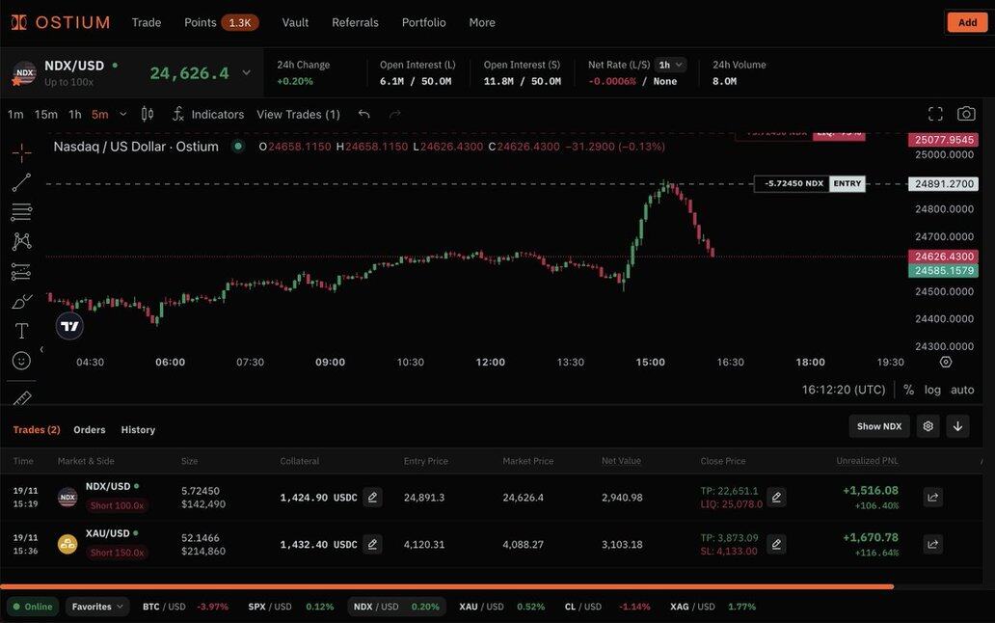Select the trend line drawing tool
995x623 pixels.
(21, 182)
